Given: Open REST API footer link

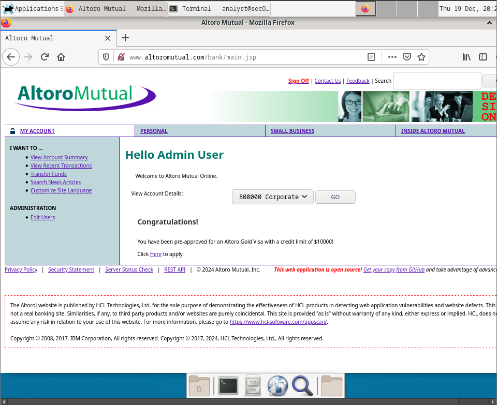Looking at the screenshot, I should (x=174, y=269).
